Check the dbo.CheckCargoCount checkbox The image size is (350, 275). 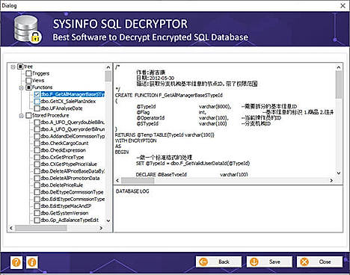[37, 143]
